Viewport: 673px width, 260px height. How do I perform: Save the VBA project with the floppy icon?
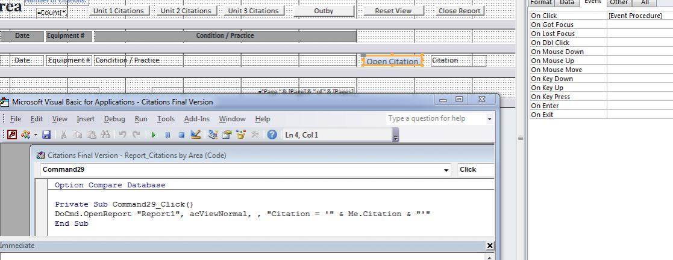(46, 135)
